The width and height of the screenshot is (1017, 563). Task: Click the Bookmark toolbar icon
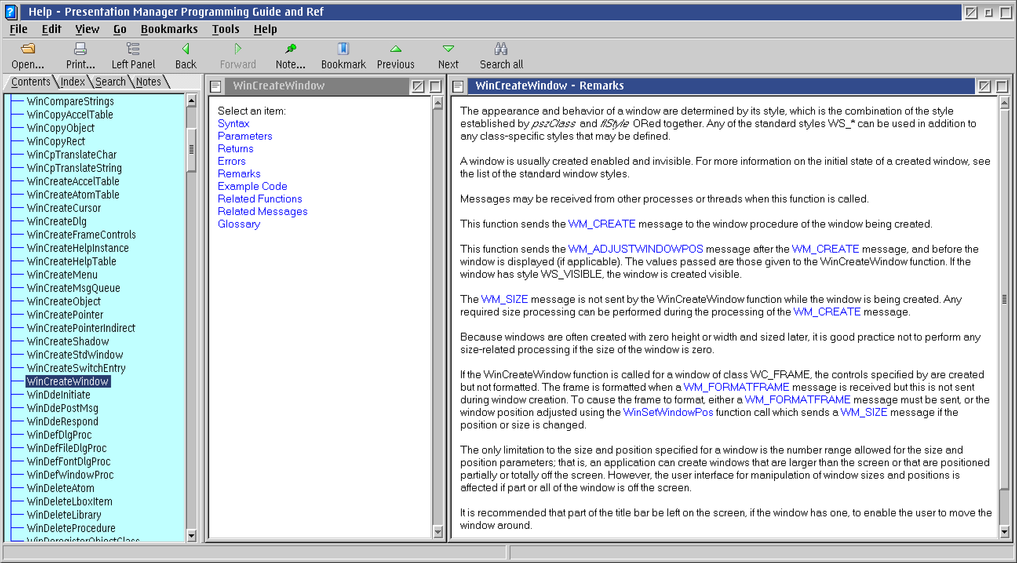pos(343,49)
